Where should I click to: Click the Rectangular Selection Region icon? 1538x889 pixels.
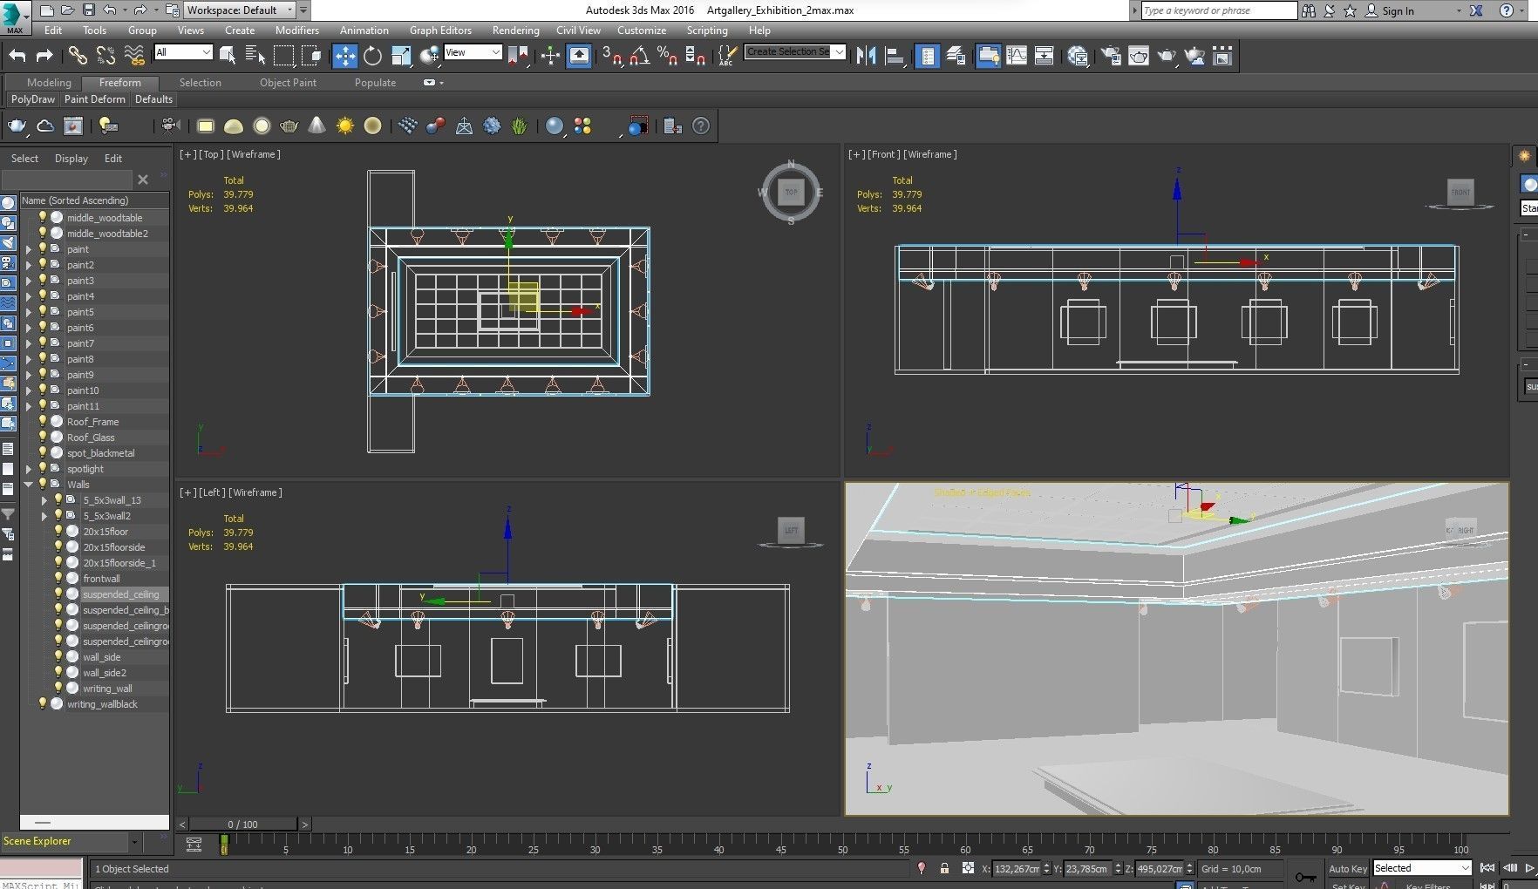tap(284, 56)
